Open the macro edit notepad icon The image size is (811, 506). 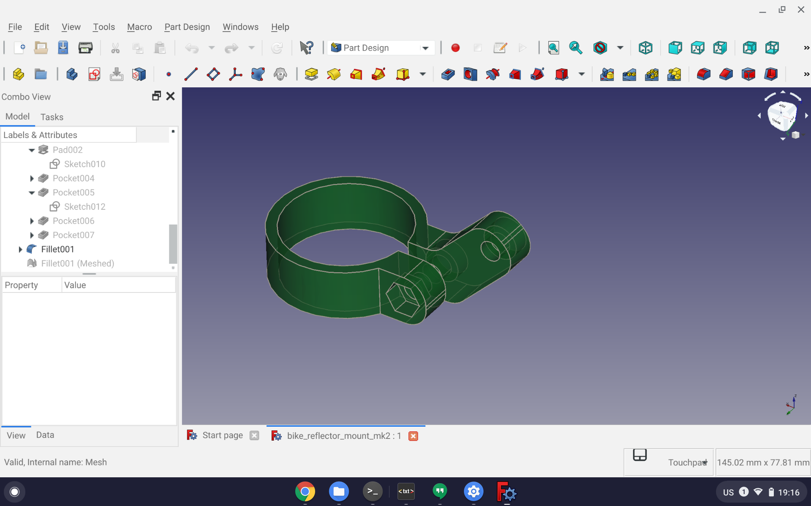(x=500, y=48)
